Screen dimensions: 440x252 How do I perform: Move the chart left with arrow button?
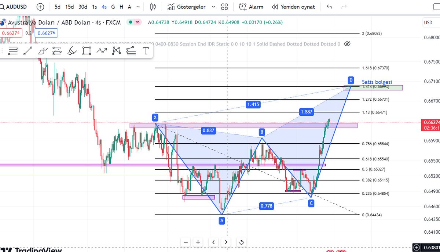pos(213,242)
